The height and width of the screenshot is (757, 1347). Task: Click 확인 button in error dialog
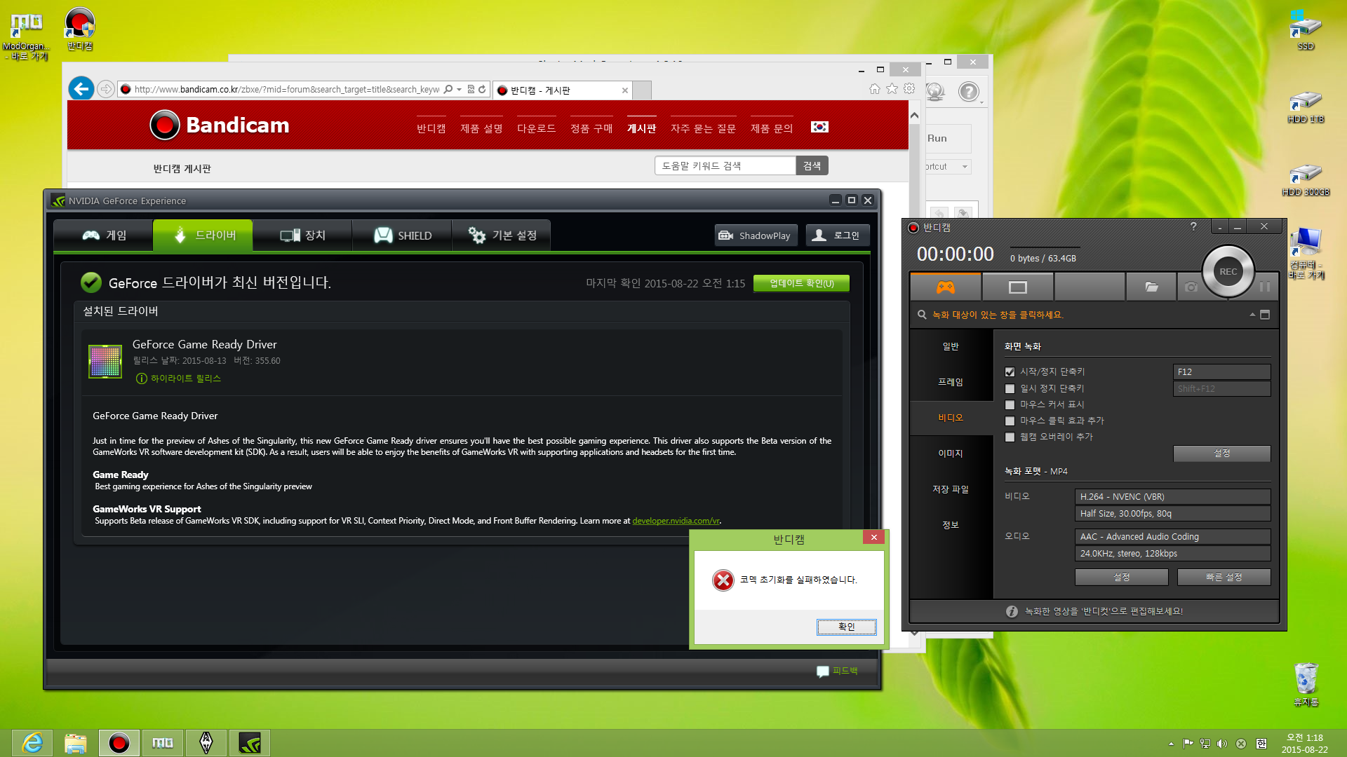point(846,627)
